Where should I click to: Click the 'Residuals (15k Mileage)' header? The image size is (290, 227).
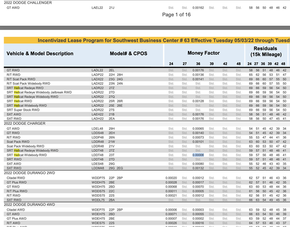click(266, 51)
